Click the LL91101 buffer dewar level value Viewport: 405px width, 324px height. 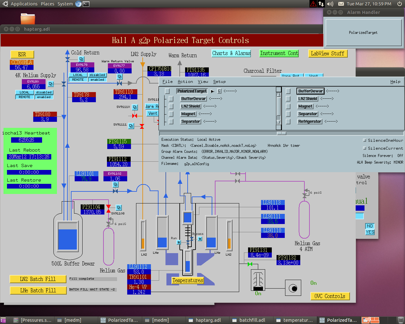(x=86, y=179)
